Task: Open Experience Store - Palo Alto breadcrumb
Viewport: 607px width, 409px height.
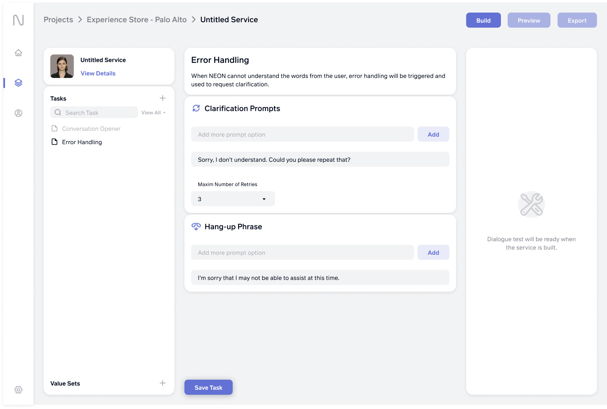Action: tap(137, 20)
